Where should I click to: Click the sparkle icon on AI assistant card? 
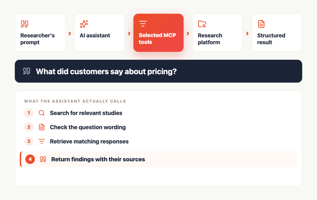(84, 24)
